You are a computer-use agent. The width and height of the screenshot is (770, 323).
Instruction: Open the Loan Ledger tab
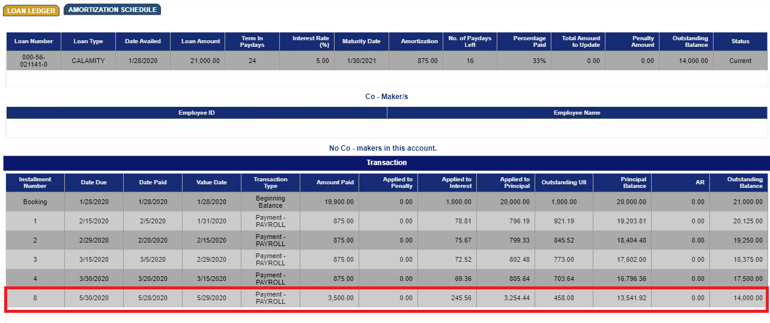click(x=31, y=11)
